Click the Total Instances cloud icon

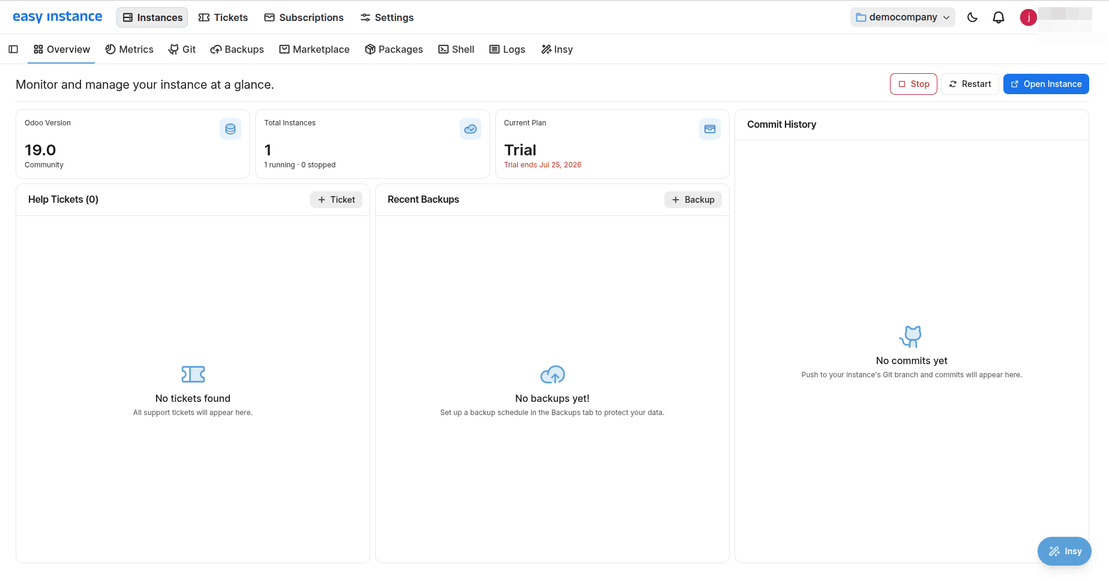point(470,129)
